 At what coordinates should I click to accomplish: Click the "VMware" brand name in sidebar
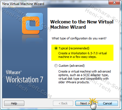(14, 72)
